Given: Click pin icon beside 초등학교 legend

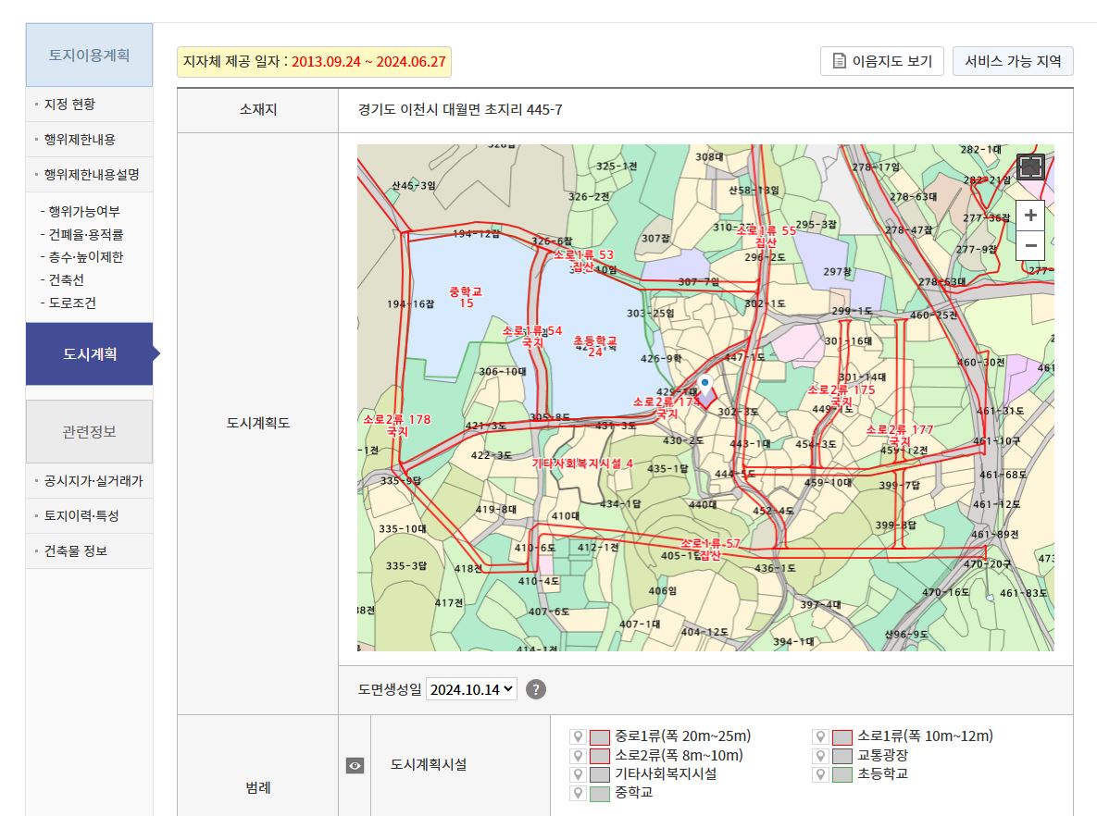Looking at the screenshot, I should pyautogui.click(x=820, y=774).
